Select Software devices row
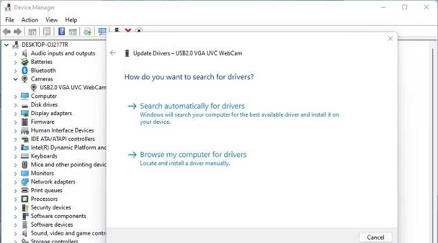Image resolution: width=438 pixels, height=243 pixels. [x=52, y=224]
